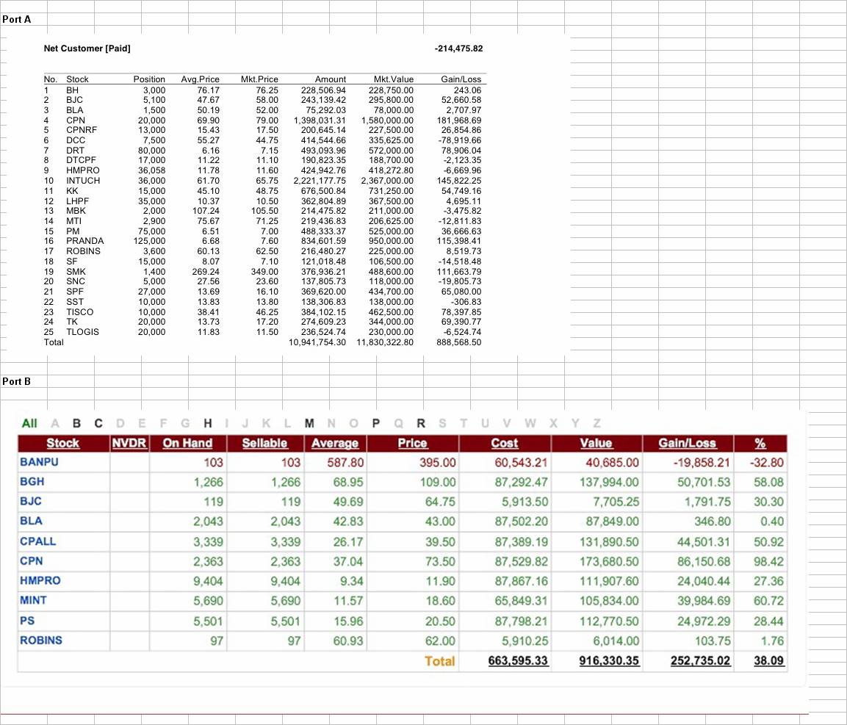Sort by Cost column header
This screenshot has width=847, height=725.
[505, 443]
